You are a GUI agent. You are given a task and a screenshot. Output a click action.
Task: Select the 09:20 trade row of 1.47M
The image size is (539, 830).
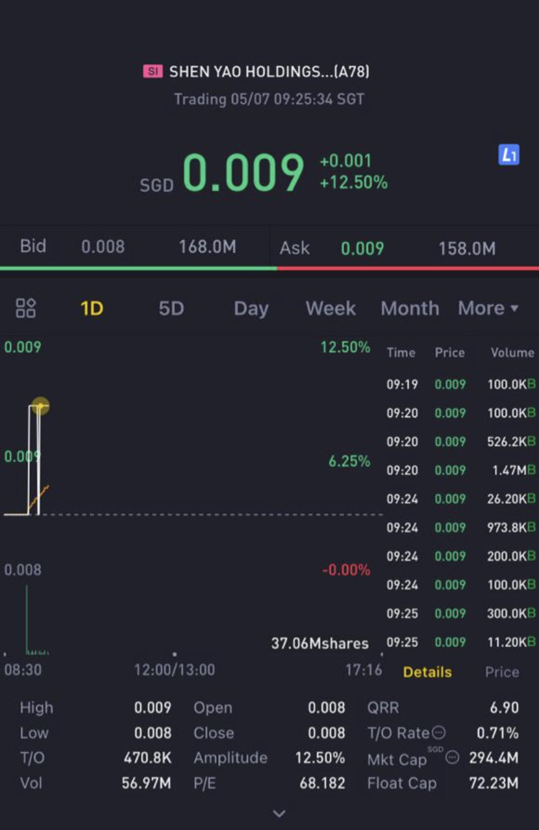(x=461, y=470)
